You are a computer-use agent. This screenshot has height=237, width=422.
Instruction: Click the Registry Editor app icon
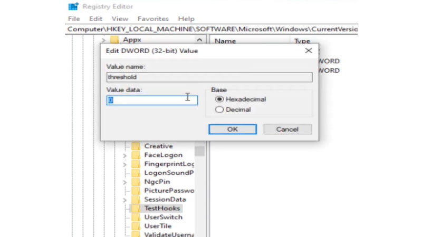click(x=73, y=6)
